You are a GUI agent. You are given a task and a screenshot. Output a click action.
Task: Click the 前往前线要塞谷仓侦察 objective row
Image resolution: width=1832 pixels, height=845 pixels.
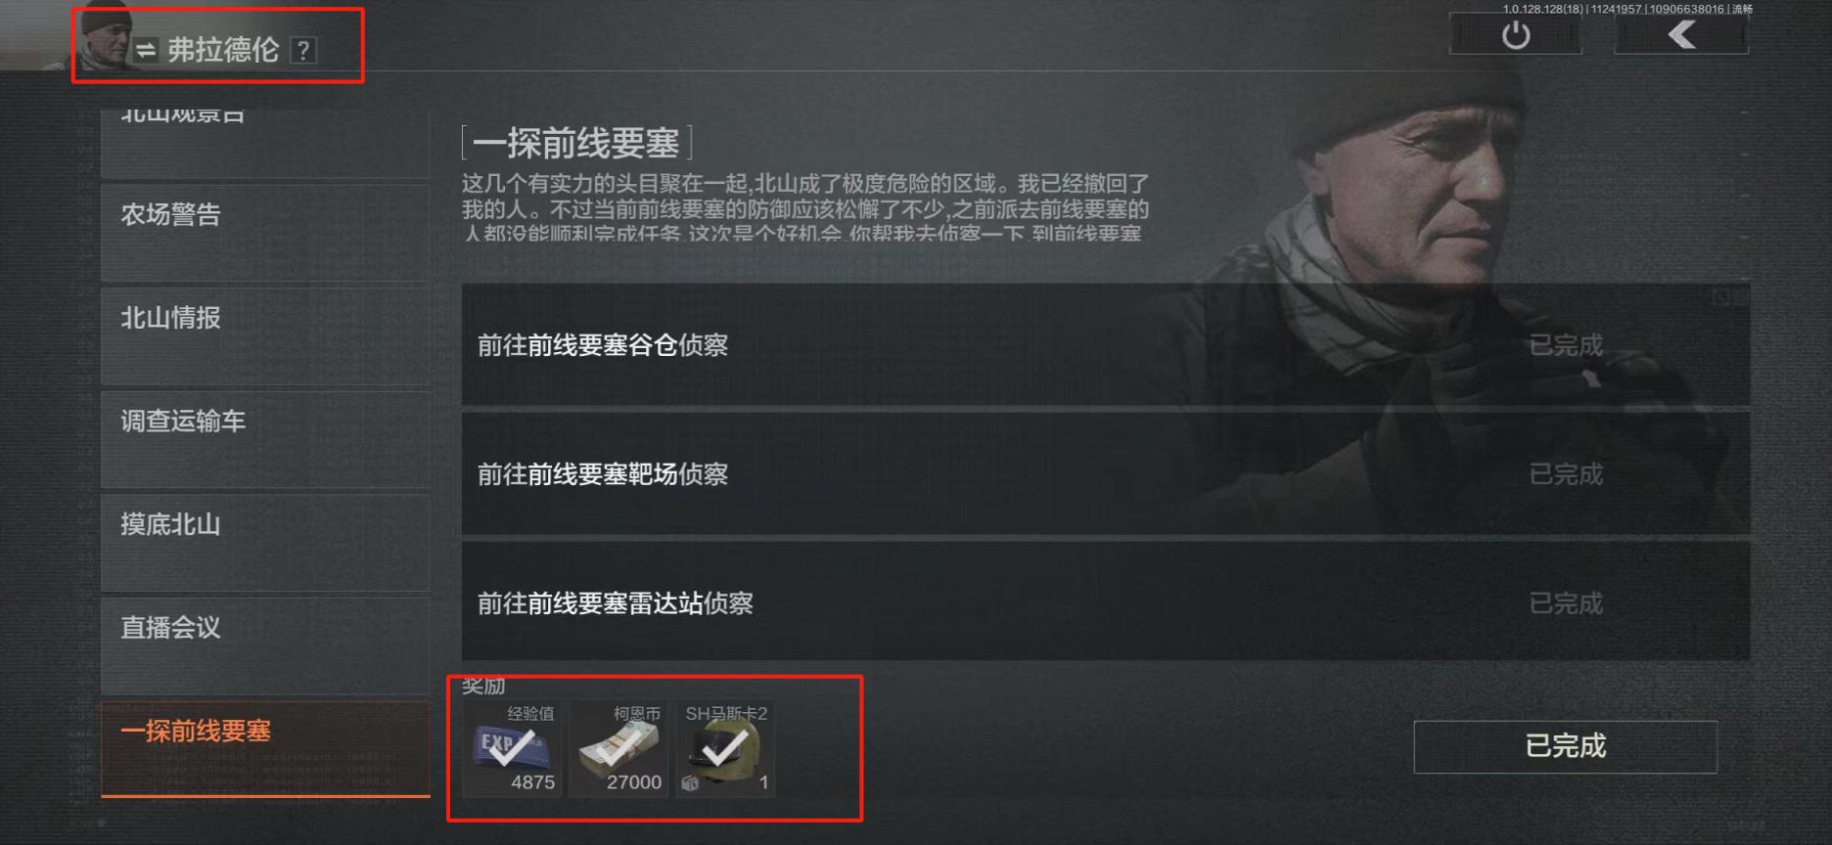pyautogui.click(x=1105, y=344)
